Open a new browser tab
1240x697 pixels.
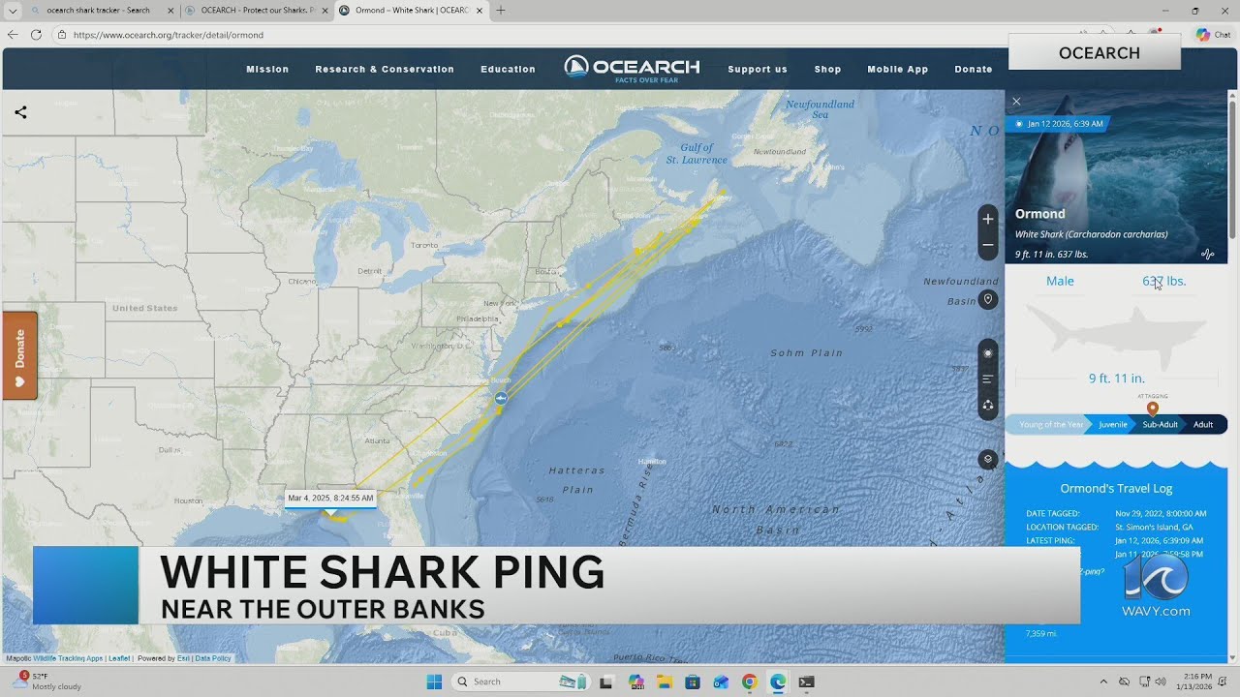click(x=501, y=10)
